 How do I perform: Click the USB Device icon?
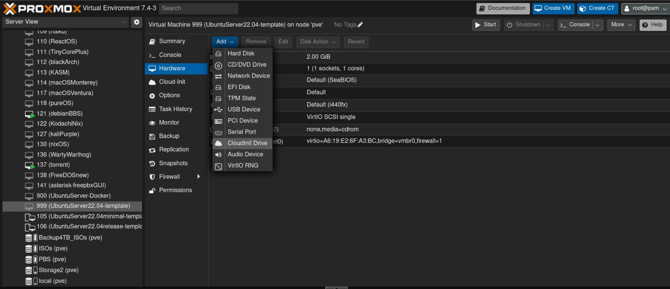click(218, 110)
